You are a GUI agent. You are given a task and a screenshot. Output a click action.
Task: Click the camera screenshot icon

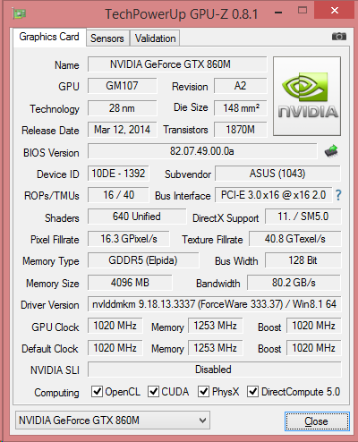click(x=339, y=37)
